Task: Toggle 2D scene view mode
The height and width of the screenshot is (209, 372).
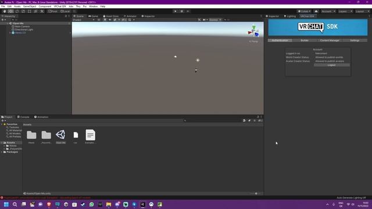Action: tap(99, 20)
